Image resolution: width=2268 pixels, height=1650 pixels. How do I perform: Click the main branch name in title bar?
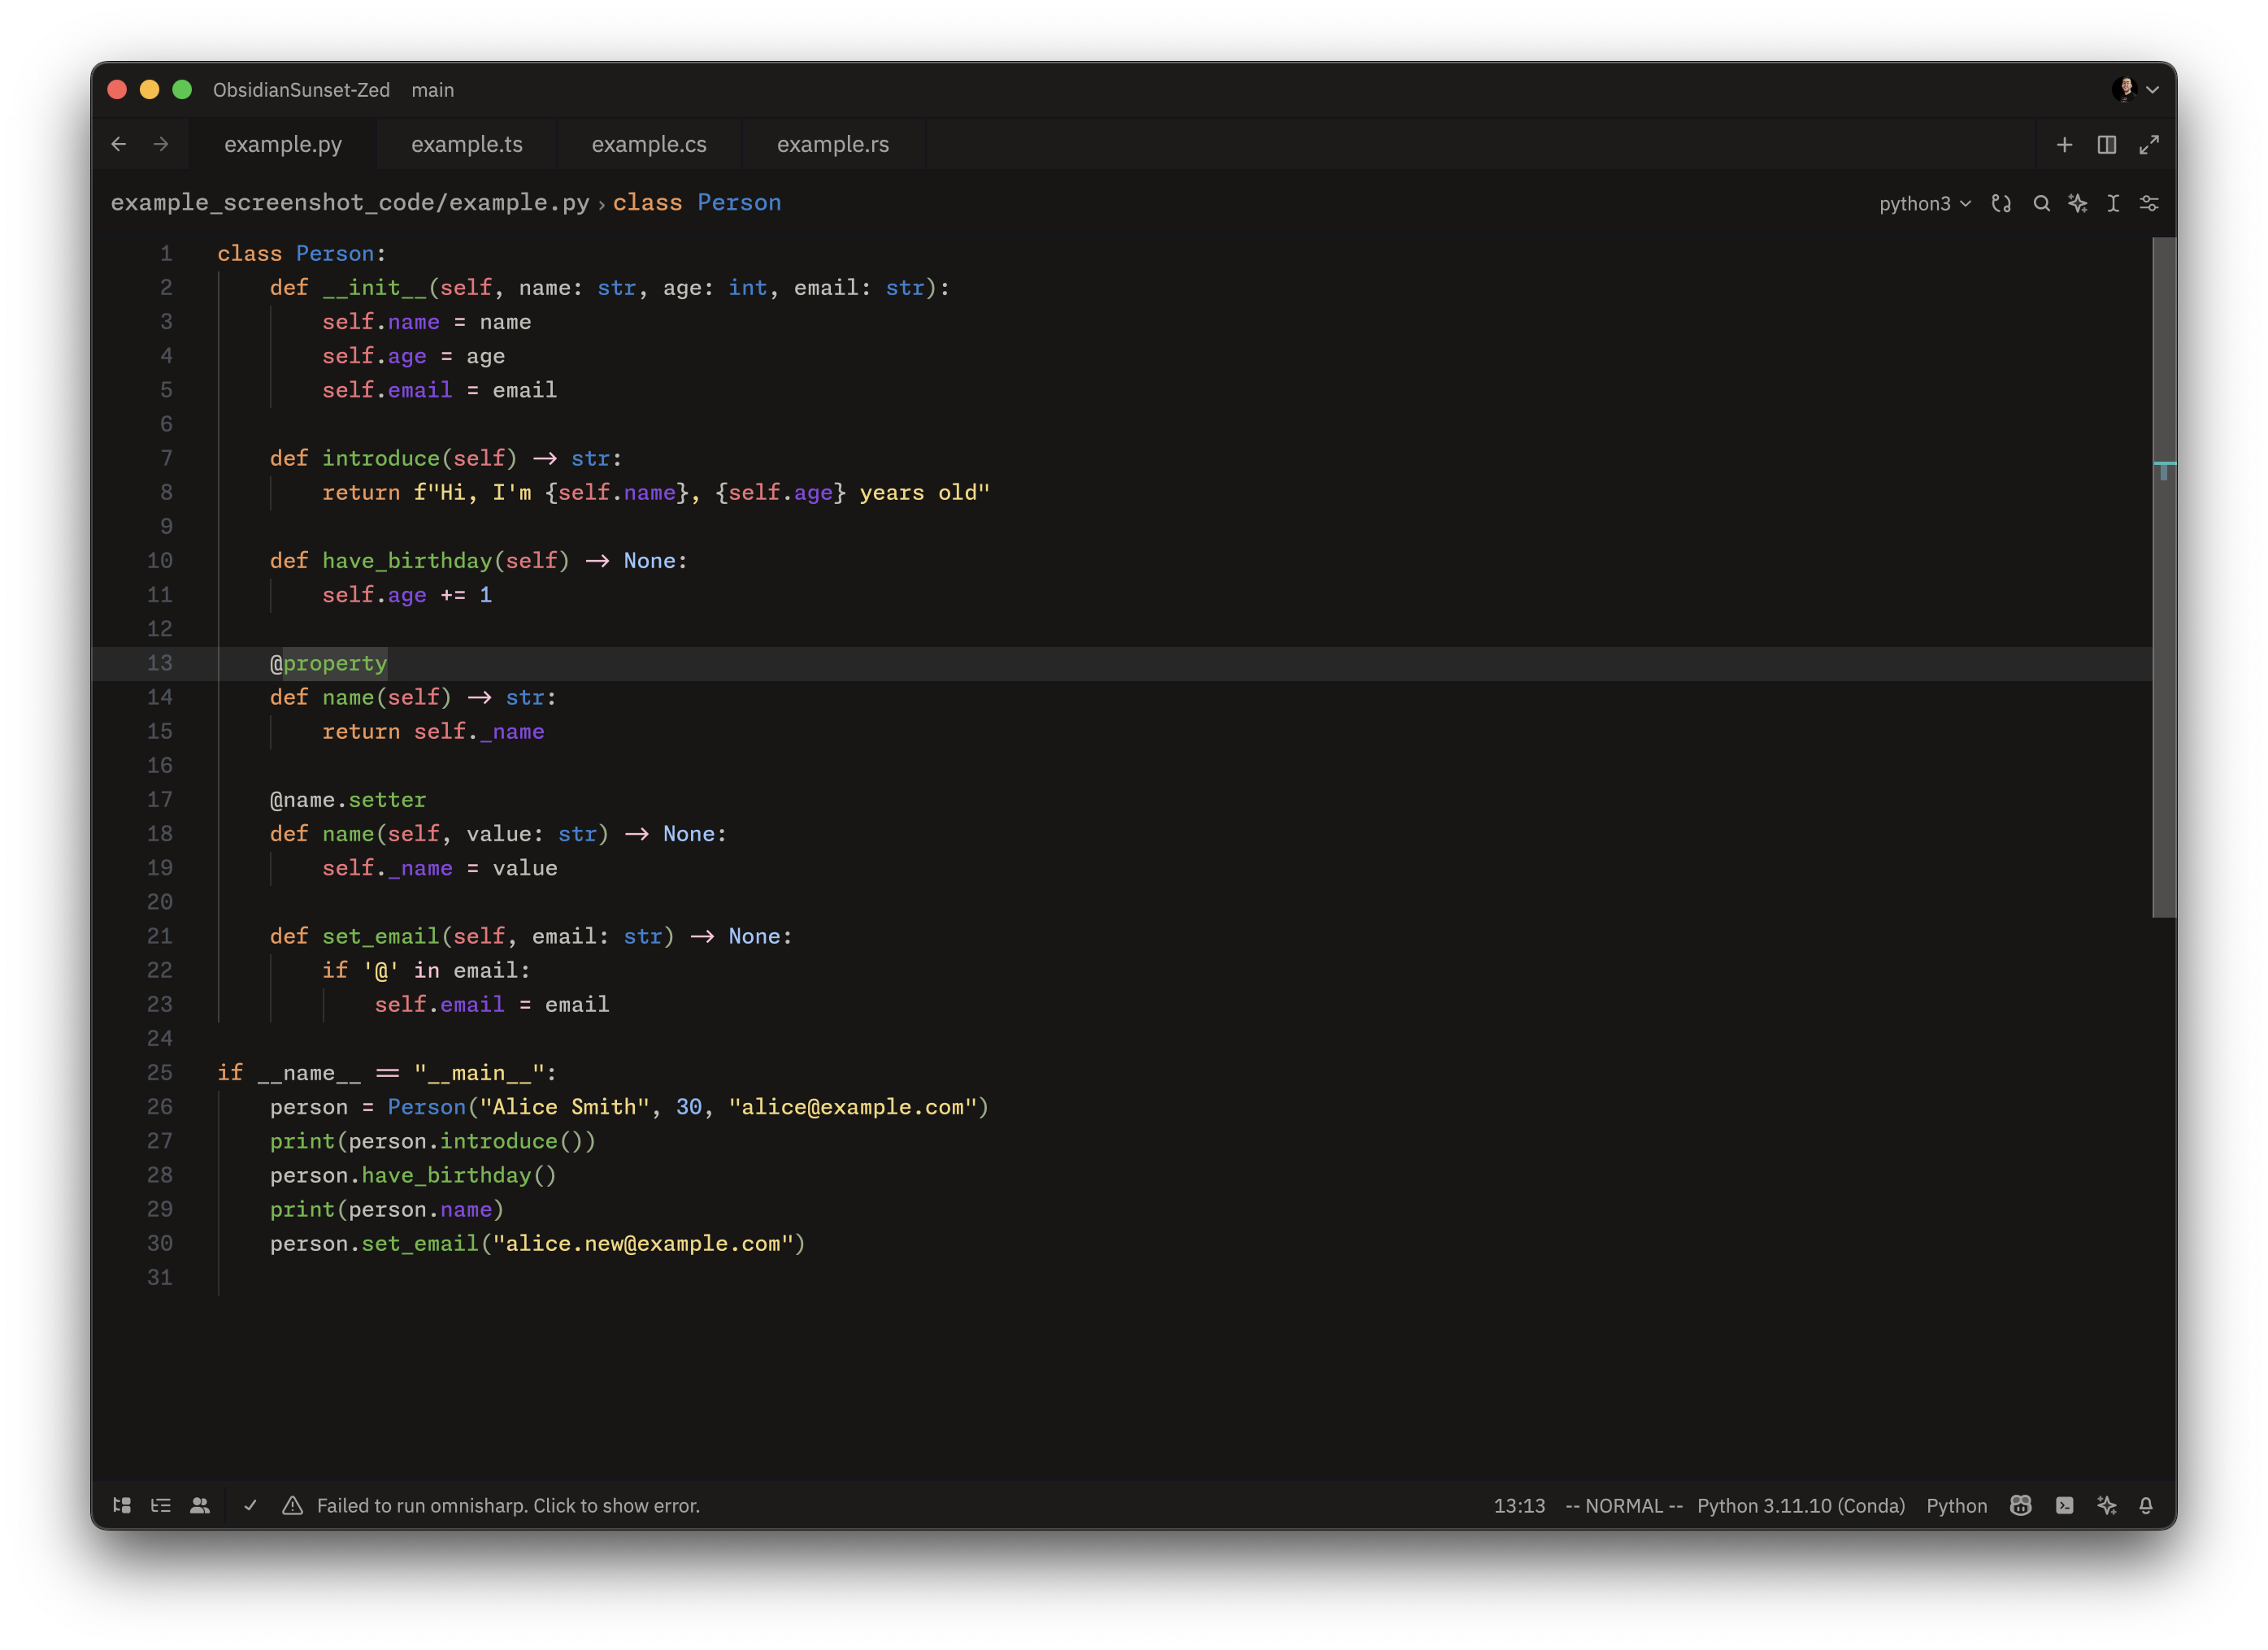click(x=433, y=90)
